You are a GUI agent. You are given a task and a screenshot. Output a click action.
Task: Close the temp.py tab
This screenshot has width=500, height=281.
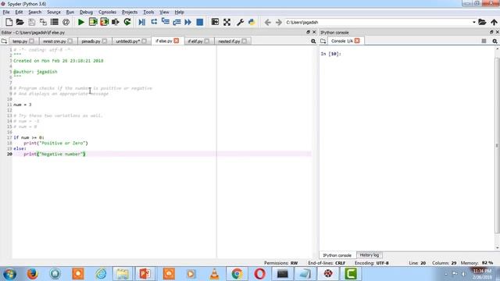pyautogui.click(x=31, y=41)
